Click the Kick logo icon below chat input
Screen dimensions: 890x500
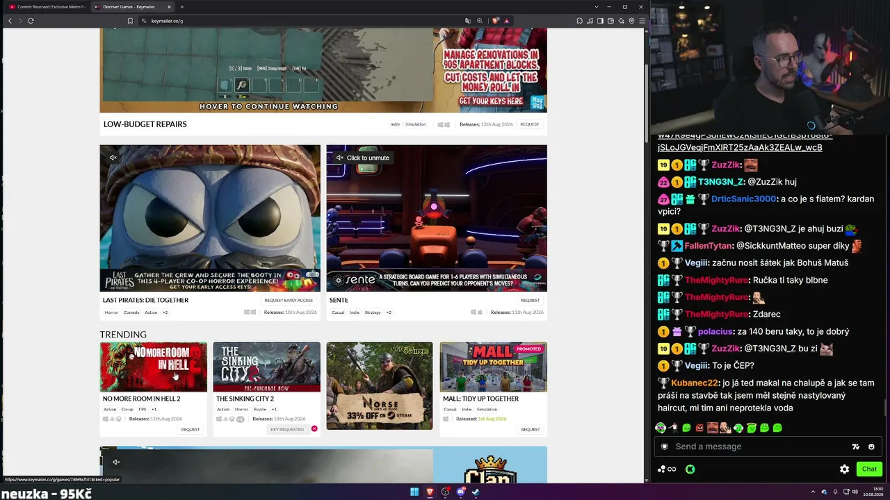coord(690,469)
